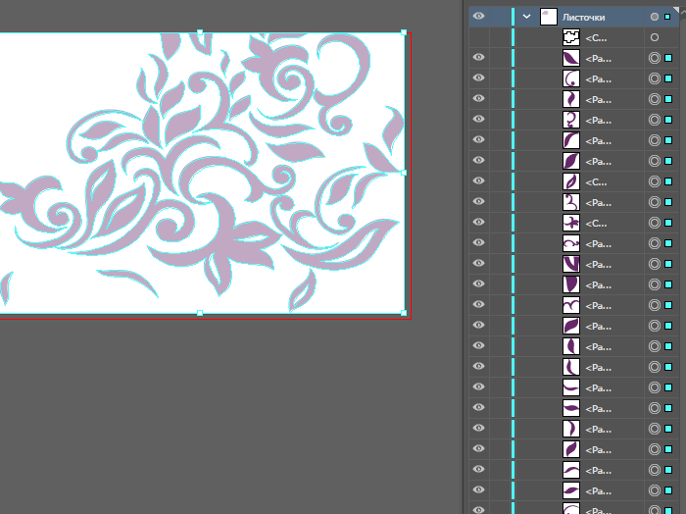Click the thin crescent leaf below the ornament

(127, 281)
